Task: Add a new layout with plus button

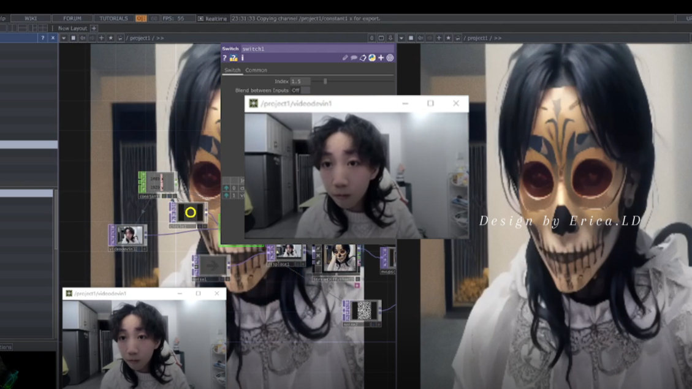Action: click(94, 28)
